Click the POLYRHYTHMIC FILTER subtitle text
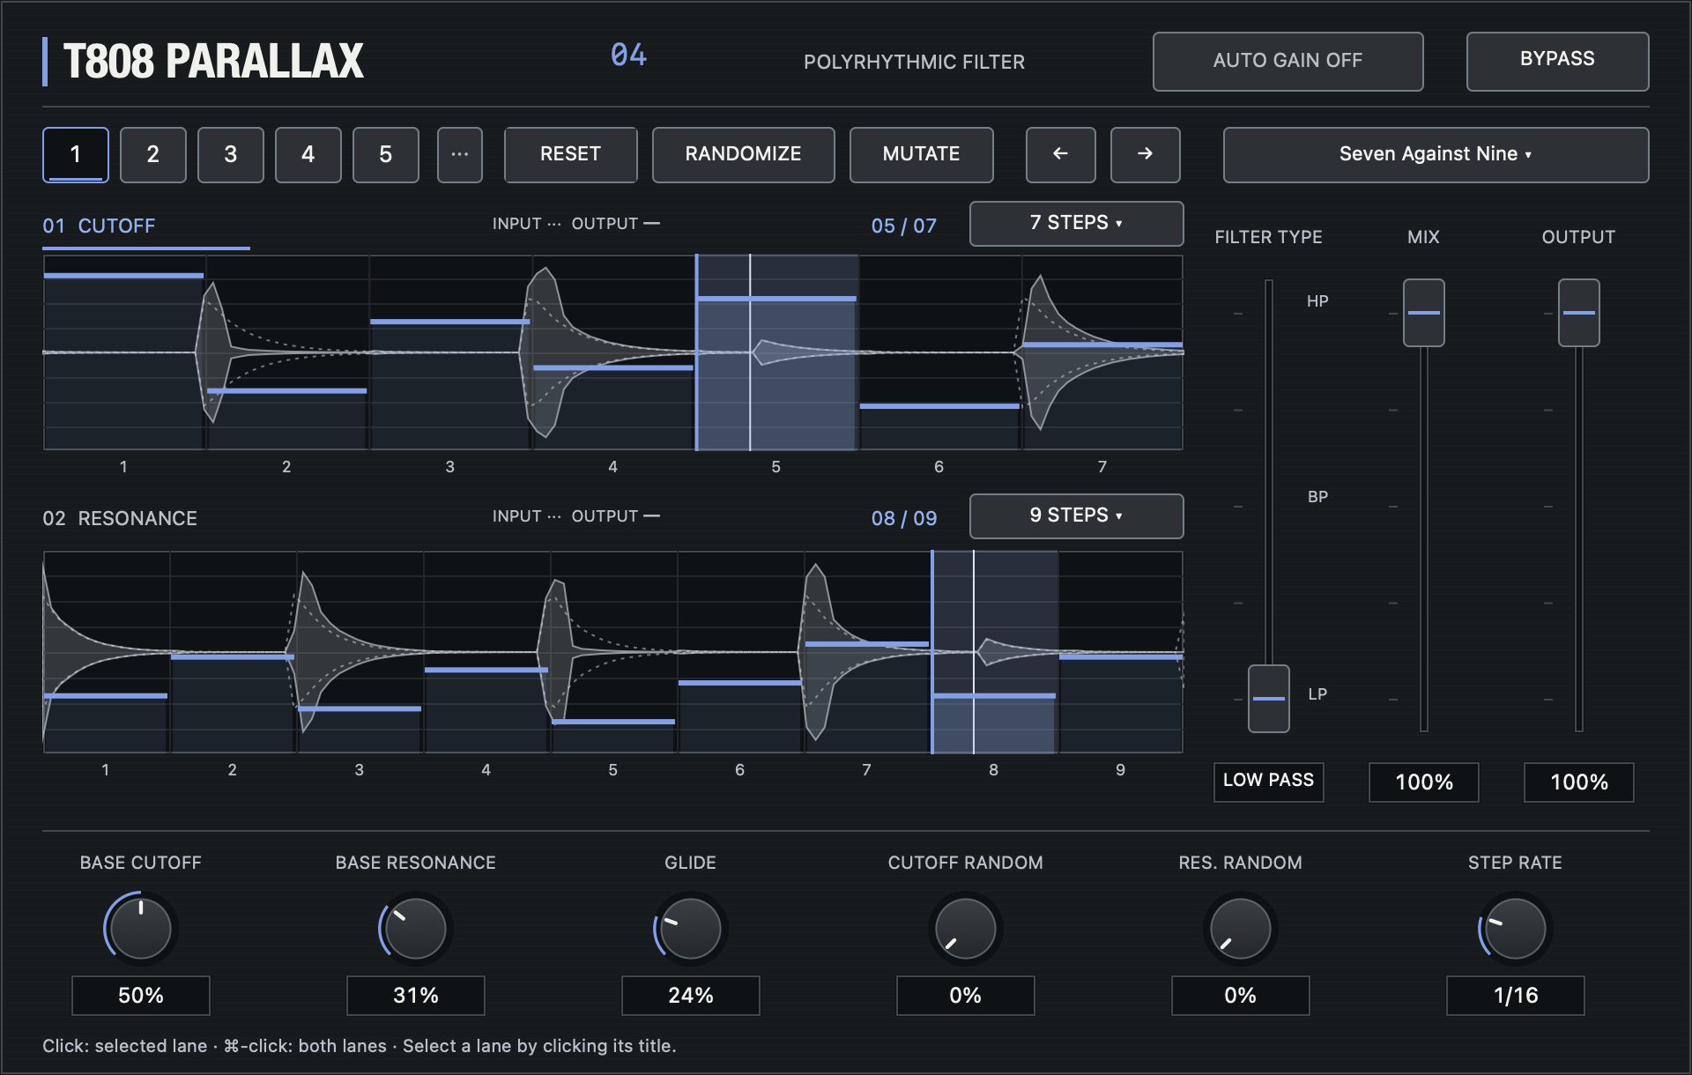 [914, 62]
